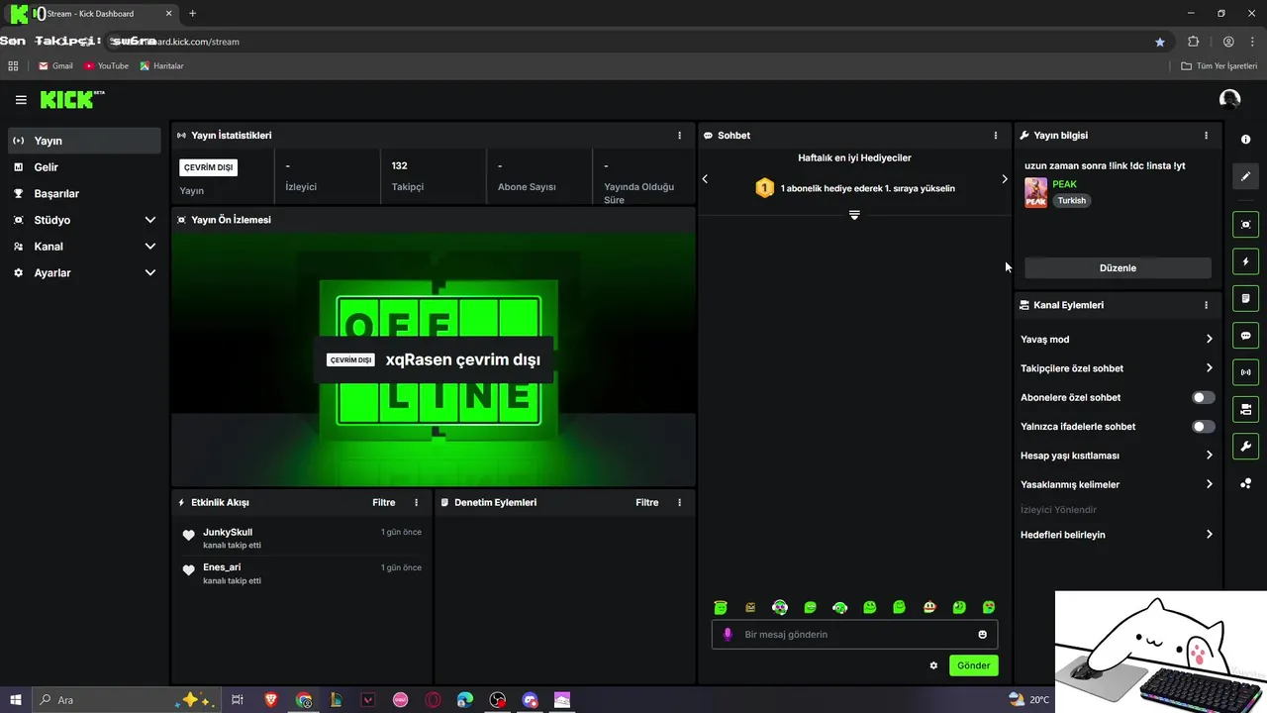
Task: Toggle the camera panel icon in sidebar
Action: click(1245, 409)
